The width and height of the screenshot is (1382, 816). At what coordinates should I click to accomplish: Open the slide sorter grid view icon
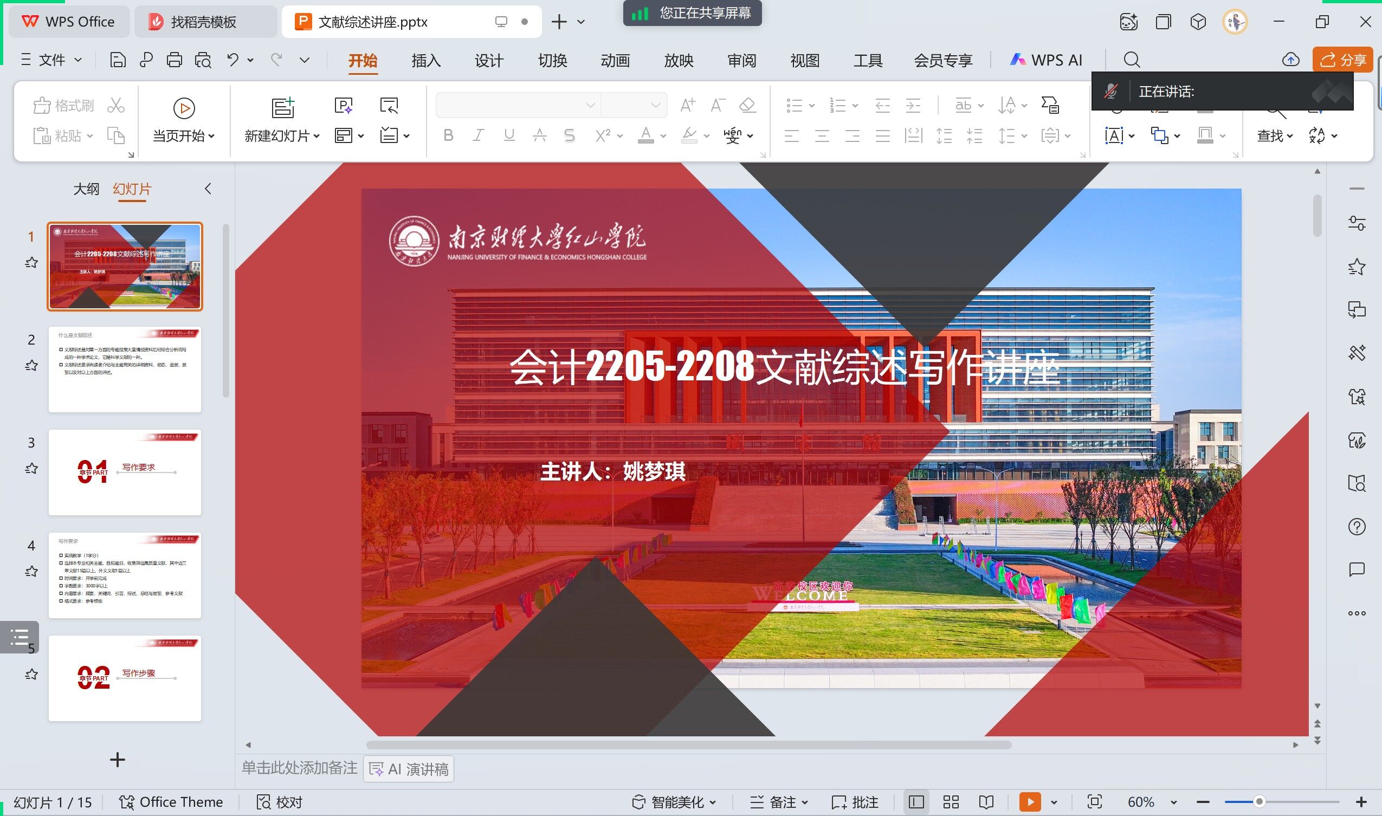point(951,802)
